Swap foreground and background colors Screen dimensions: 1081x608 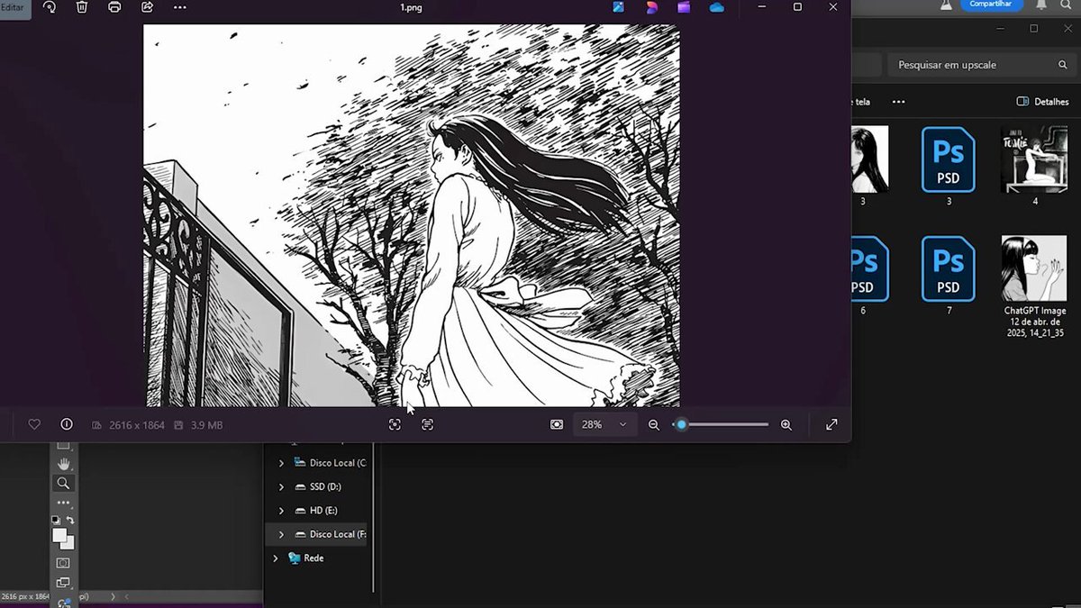point(70,520)
